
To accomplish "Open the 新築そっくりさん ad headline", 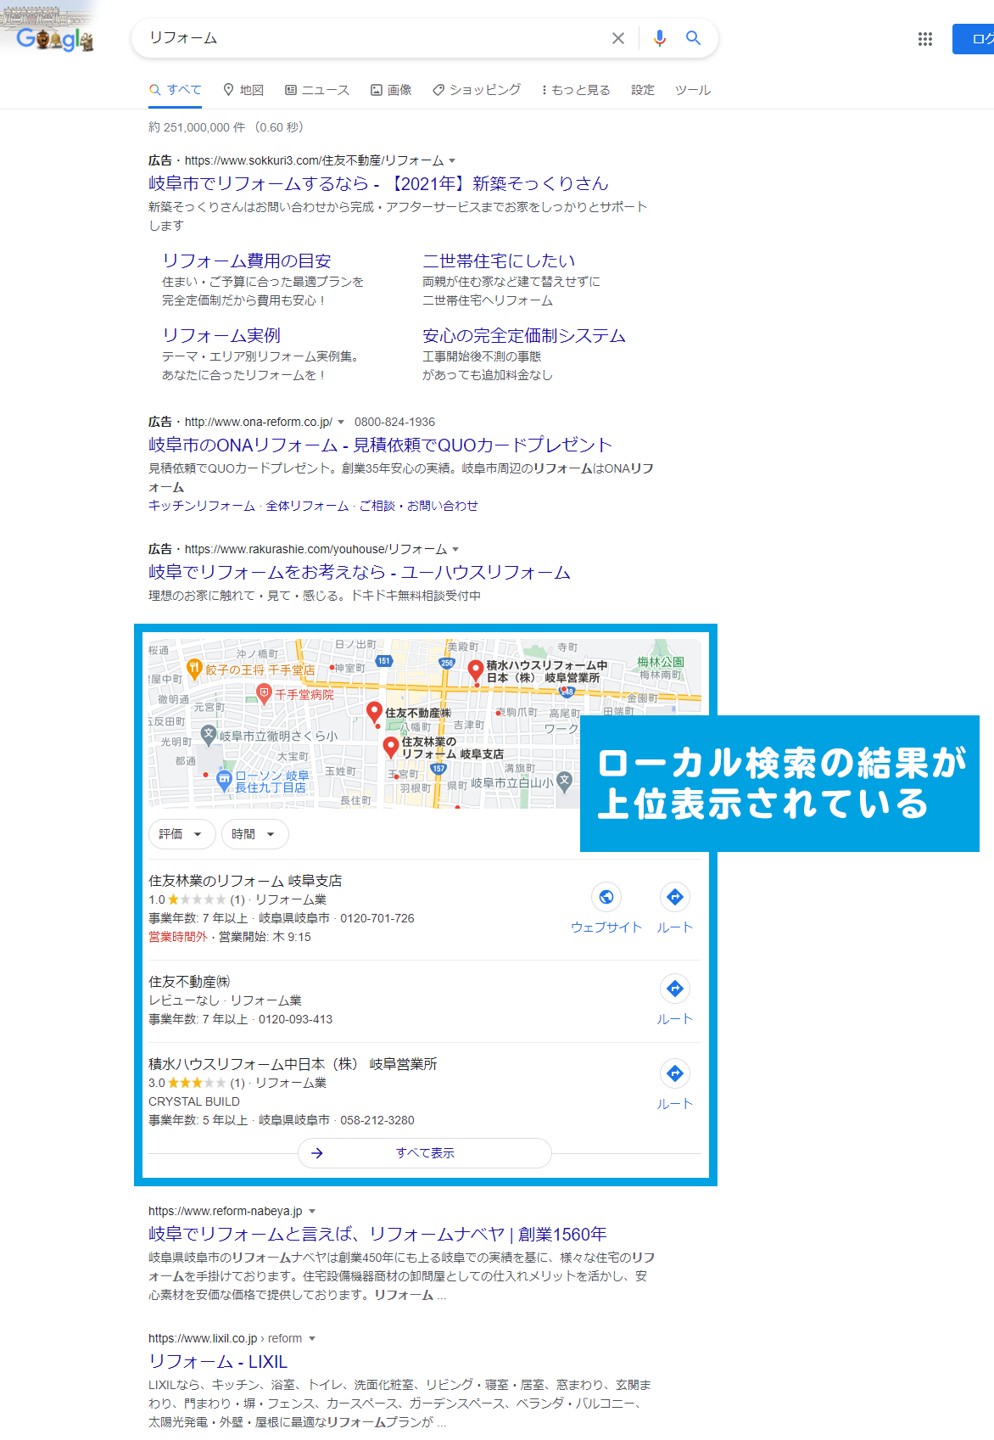I will point(379,183).
